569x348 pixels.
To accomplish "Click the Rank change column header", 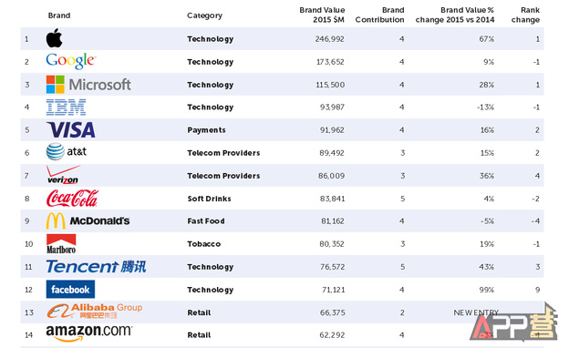I will pyautogui.click(x=525, y=15).
